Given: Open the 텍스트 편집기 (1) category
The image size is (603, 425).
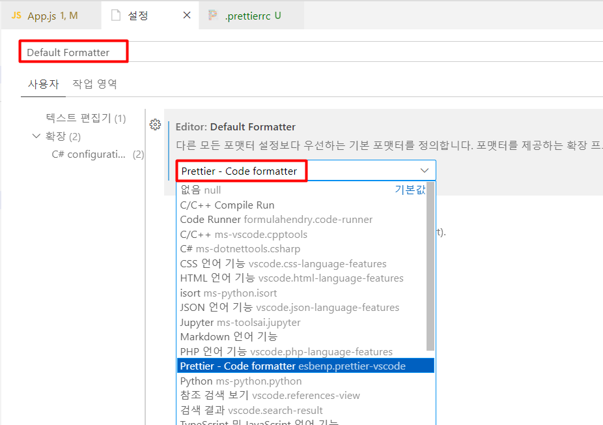Looking at the screenshot, I should tap(86, 118).
